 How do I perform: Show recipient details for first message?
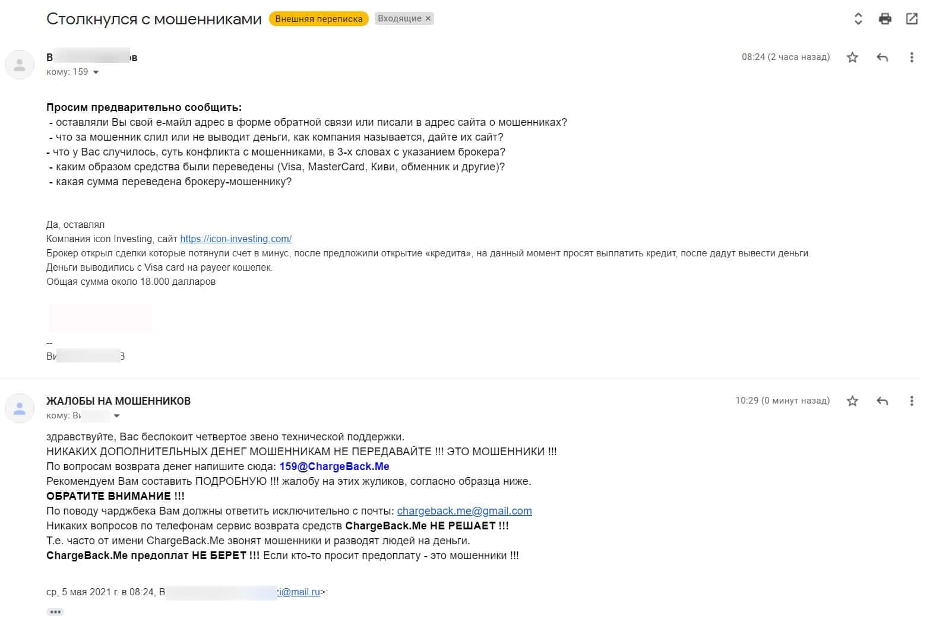tap(96, 72)
